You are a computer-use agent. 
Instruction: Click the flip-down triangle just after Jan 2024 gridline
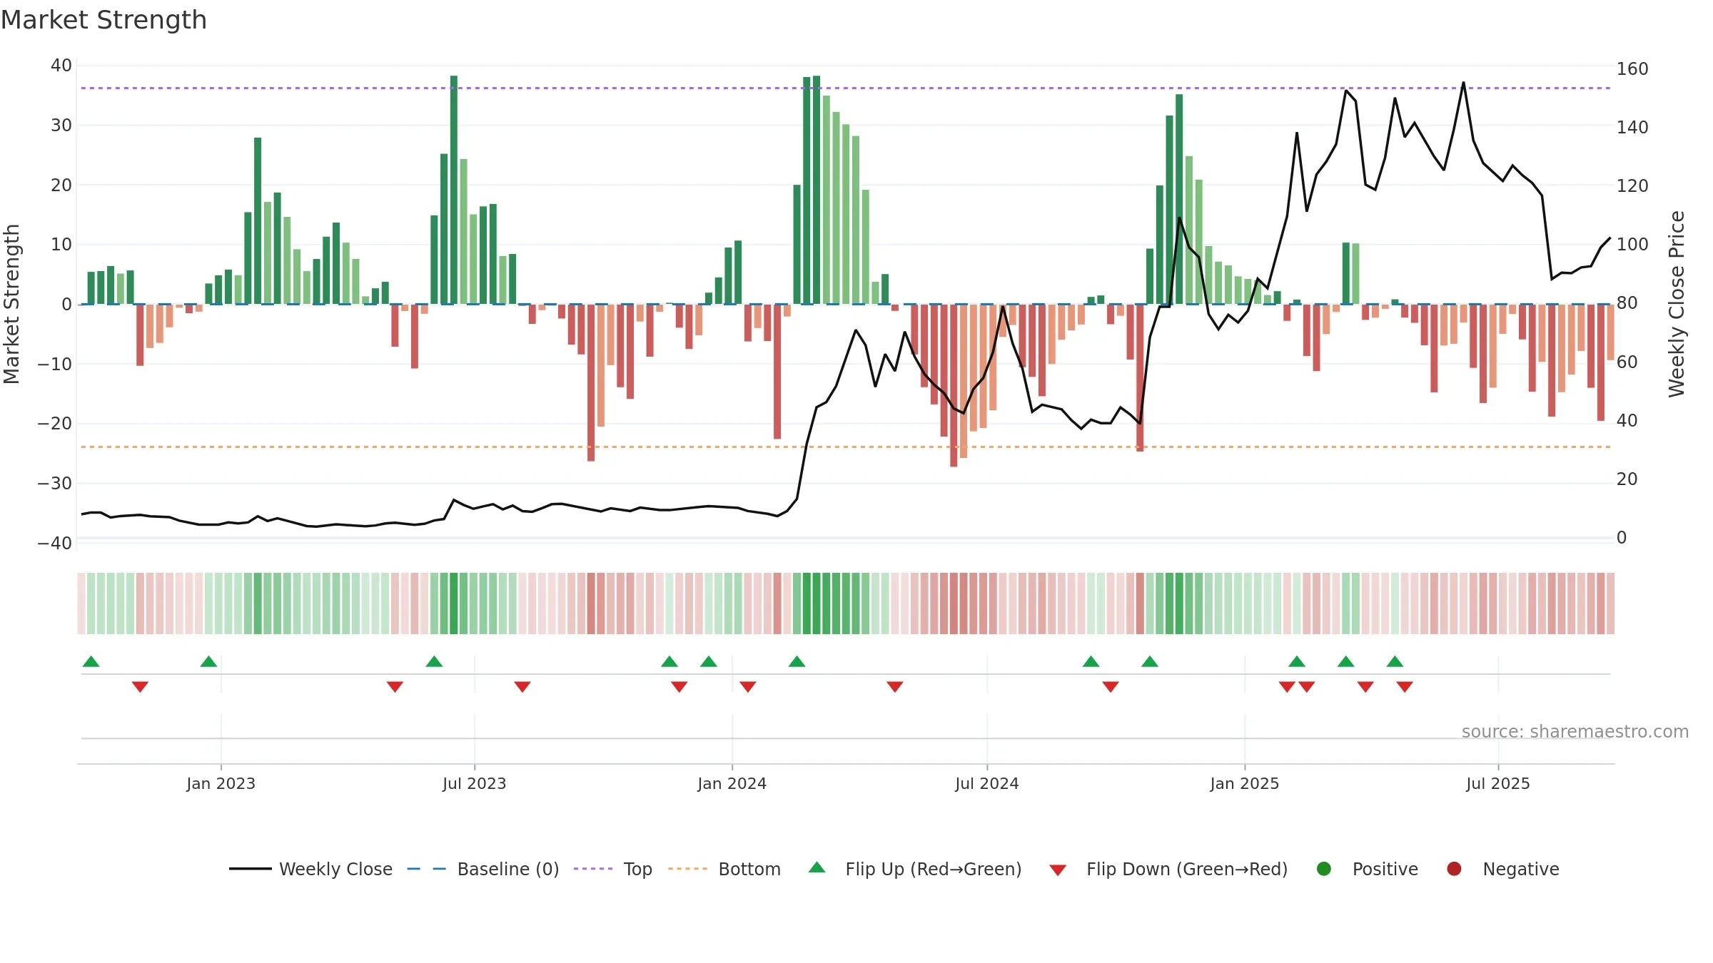(x=748, y=687)
